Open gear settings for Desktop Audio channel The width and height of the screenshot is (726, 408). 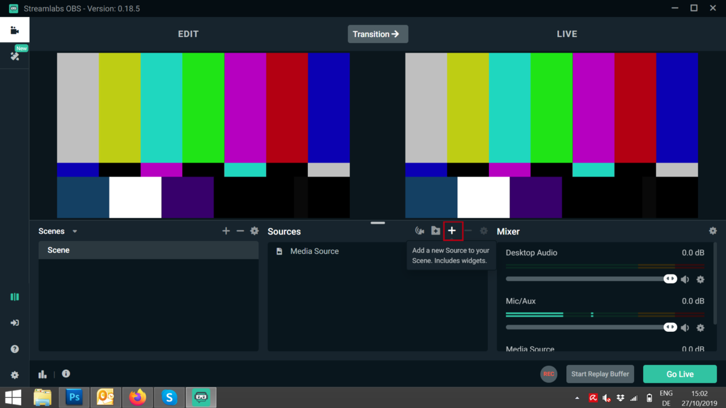pos(700,279)
